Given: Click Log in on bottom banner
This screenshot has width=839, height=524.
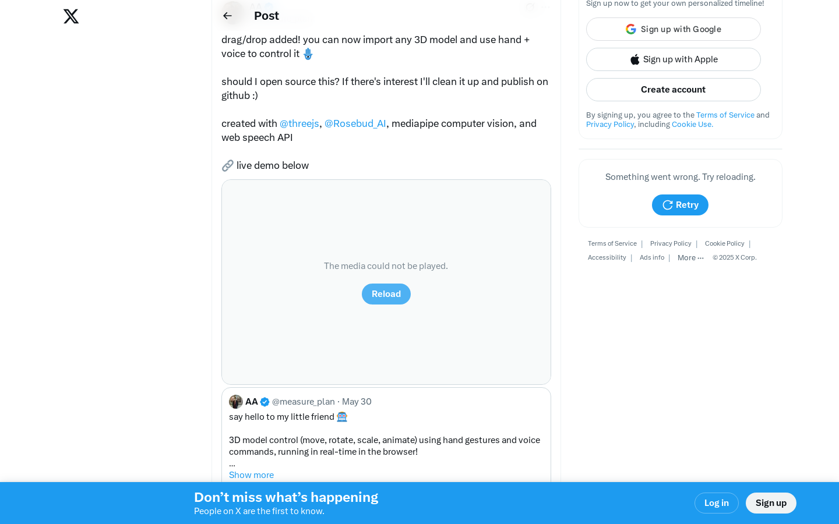Looking at the screenshot, I should (717, 503).
